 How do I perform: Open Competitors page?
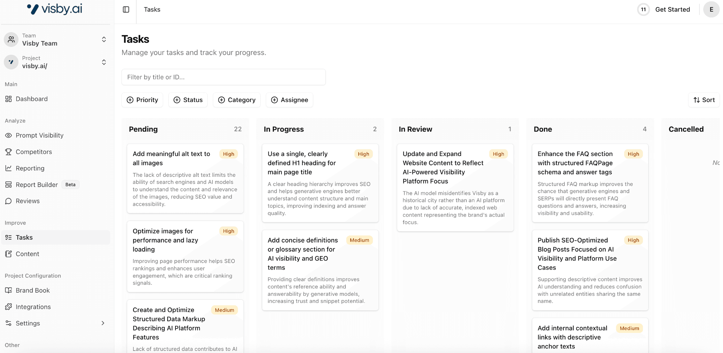56,152
